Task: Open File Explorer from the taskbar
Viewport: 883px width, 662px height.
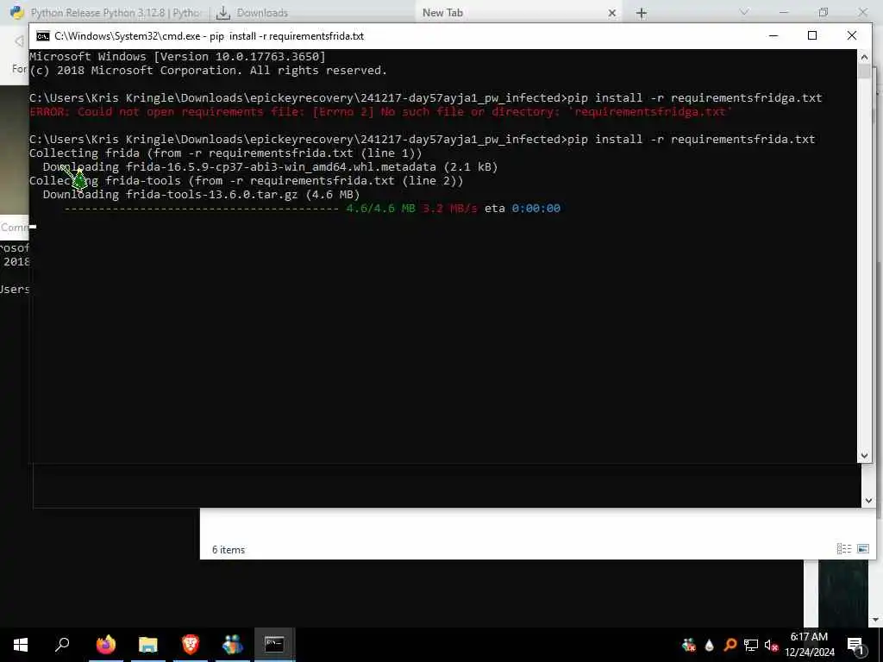Action: click(148, 645)
